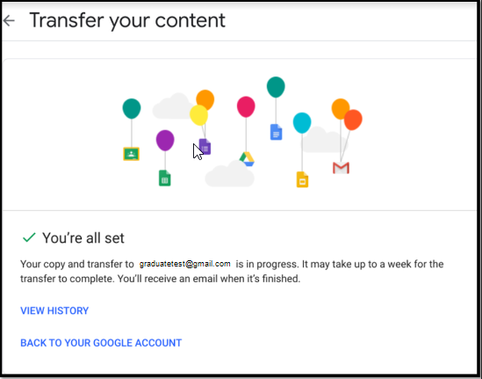482x379 pixels.
Task: Open BACK TO YOUR GOOGLE ACCOUNT link
Action: pyautogui.click(x=101, y=343)
